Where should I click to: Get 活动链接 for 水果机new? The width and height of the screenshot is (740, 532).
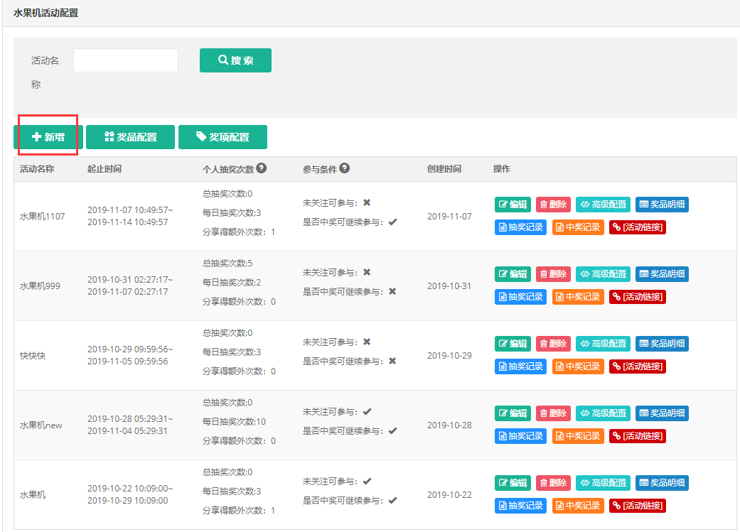[638, 436]
